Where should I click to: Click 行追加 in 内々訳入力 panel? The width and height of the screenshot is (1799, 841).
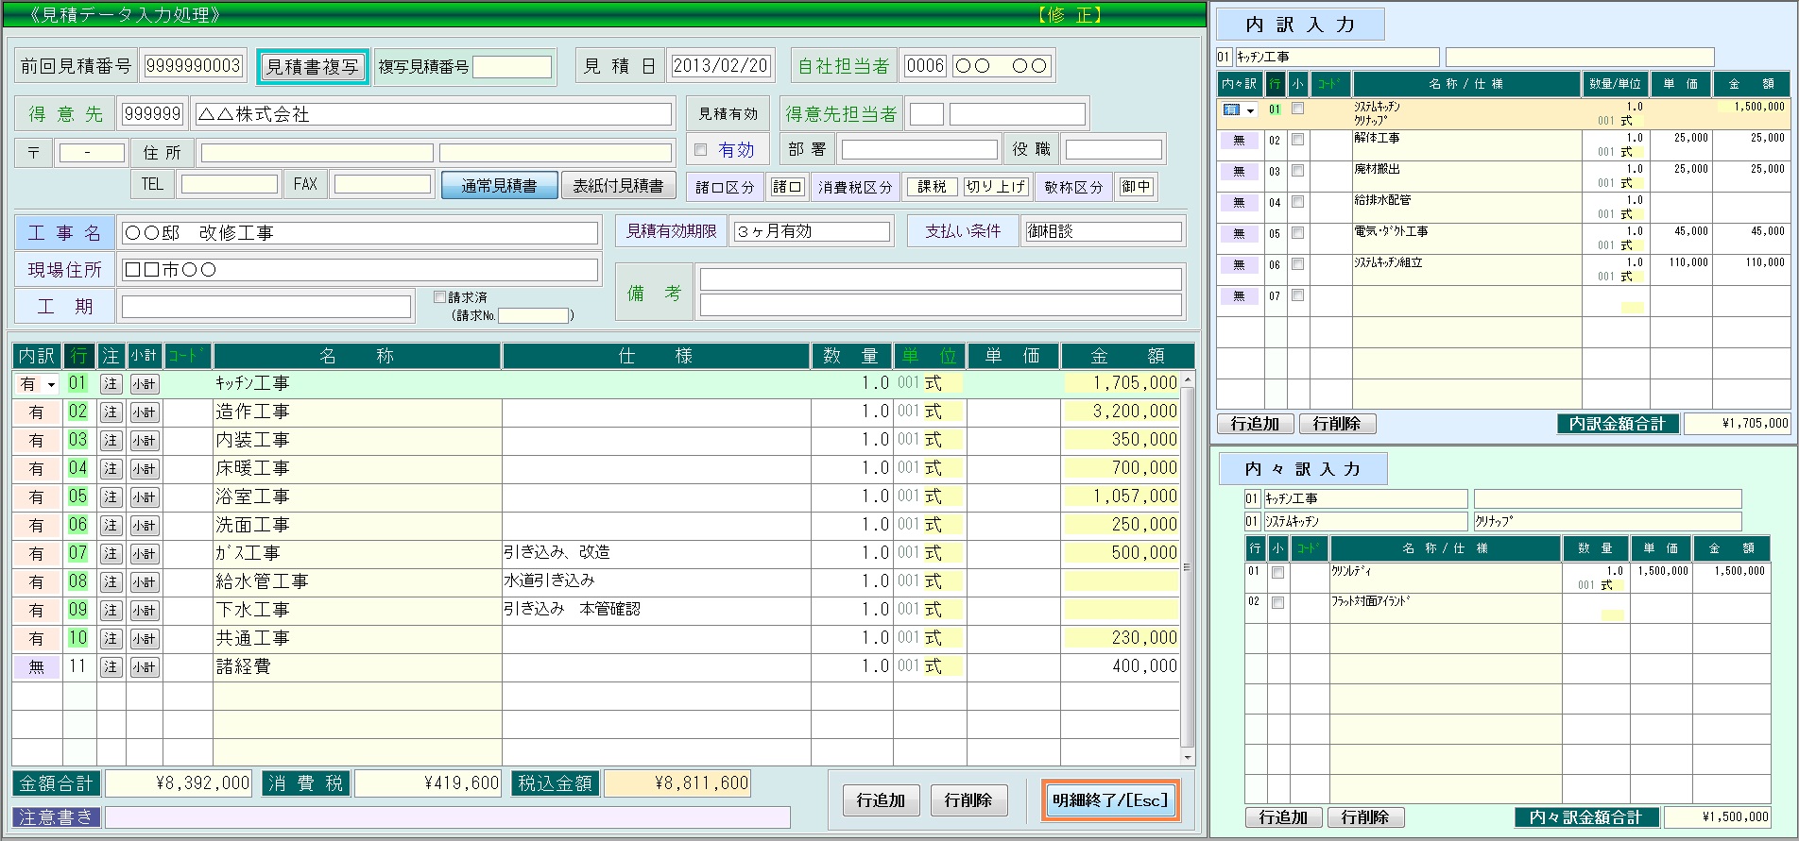pos(1283,817)
